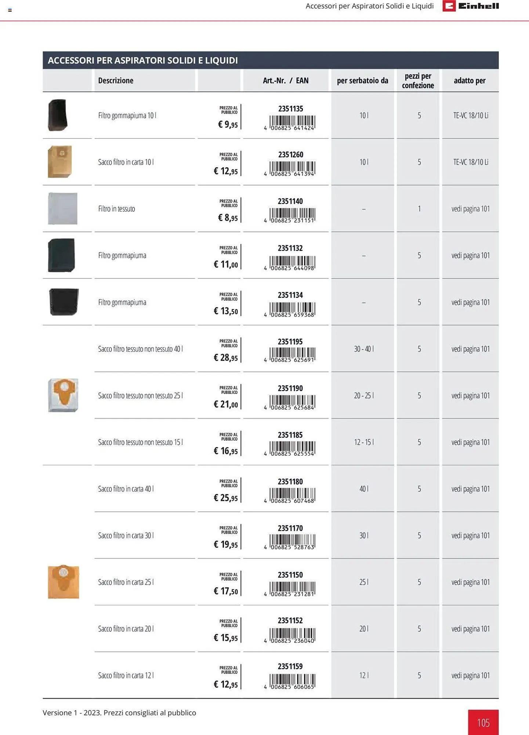Click the € 28,95 price label
The image size is (529, 735).
point(226,357)
